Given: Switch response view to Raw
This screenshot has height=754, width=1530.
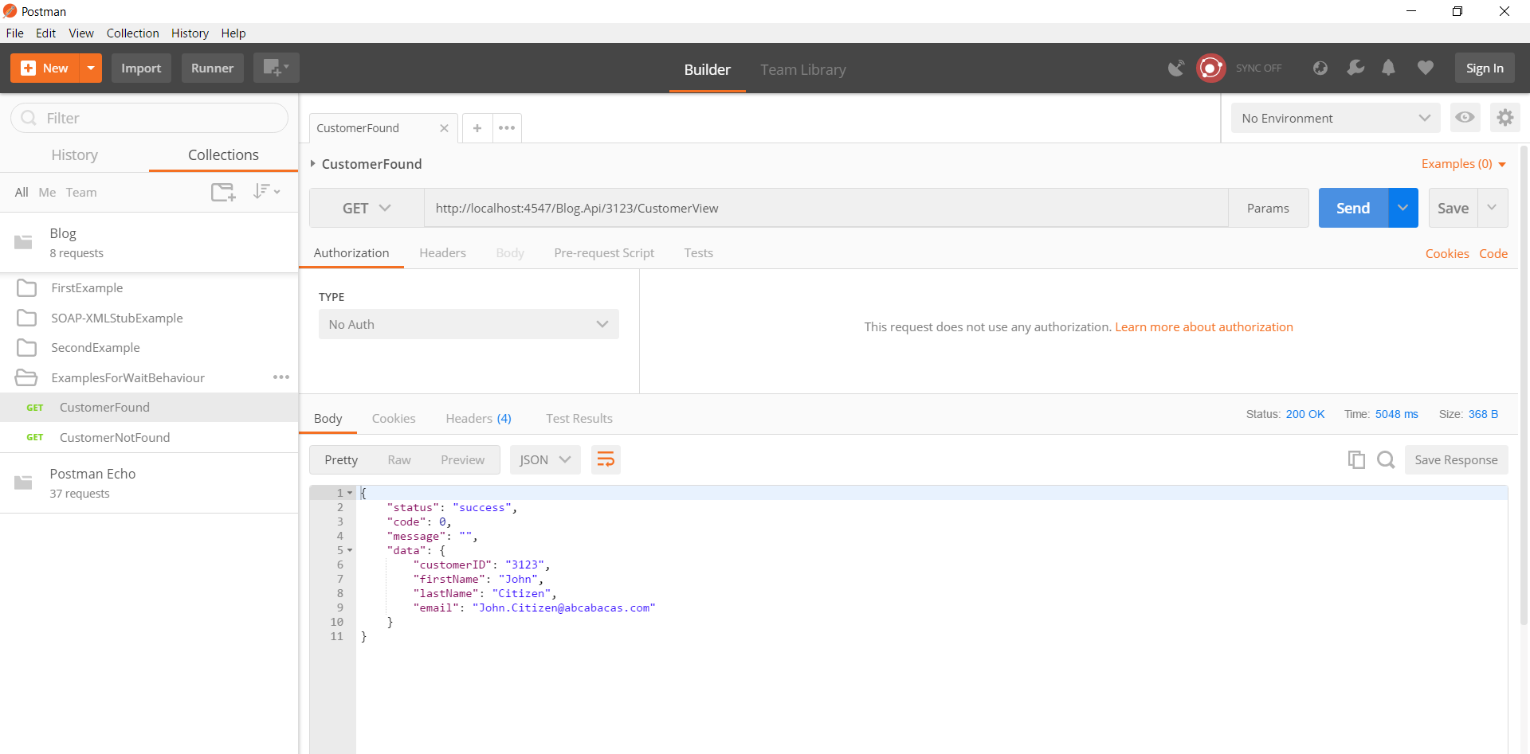Looking at the screenshot, I should point(399,459).
